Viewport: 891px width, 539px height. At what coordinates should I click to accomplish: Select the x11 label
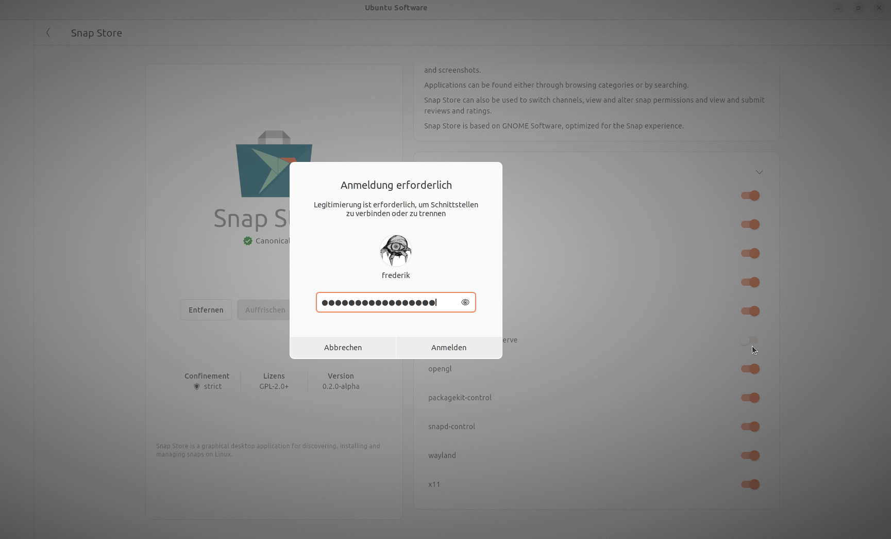coord(434,484)
